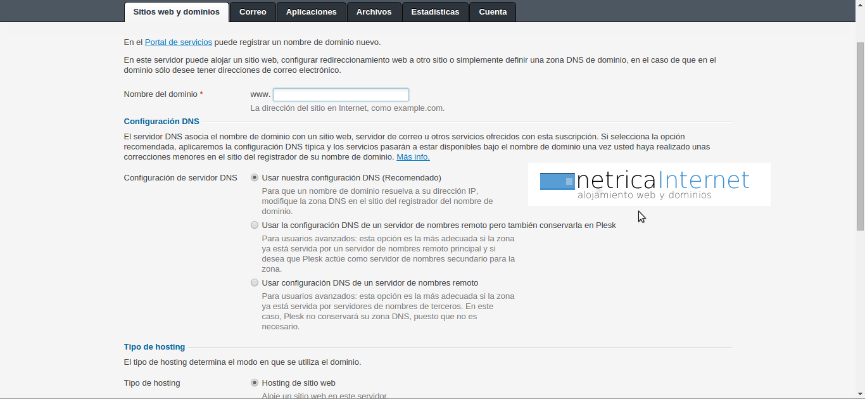The width and height of the screenshot is (865, 399).
Task: Open the Más info. link
Action: pos(413,156)
